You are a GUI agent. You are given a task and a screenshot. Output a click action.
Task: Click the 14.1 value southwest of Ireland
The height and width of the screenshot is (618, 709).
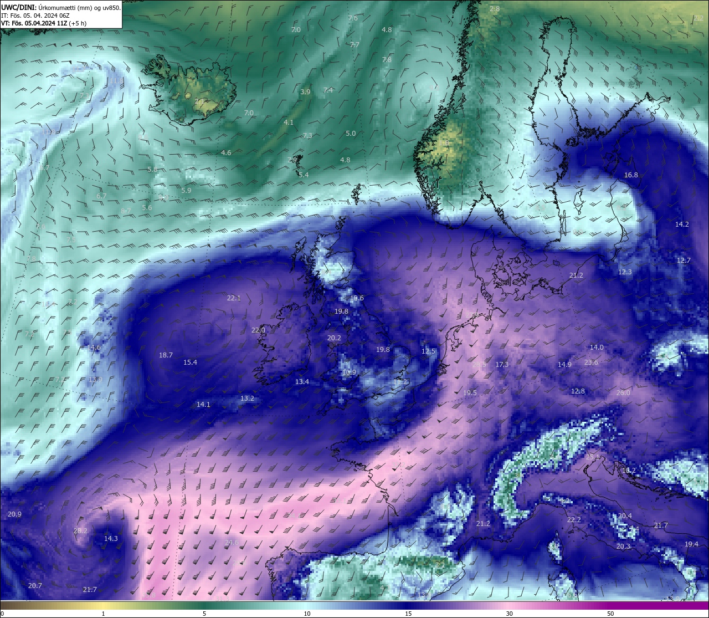coord(203,405)
